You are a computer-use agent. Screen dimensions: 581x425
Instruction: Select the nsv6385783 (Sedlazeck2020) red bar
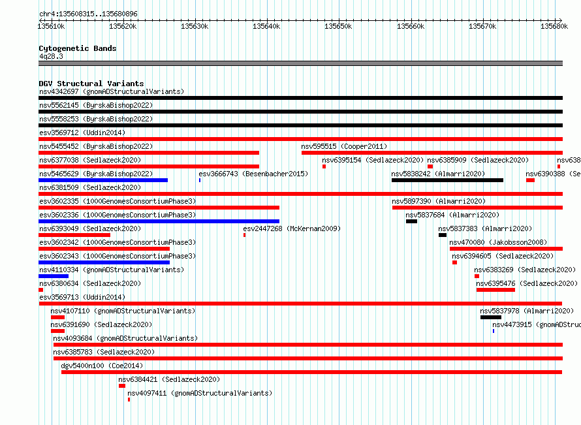308,358
